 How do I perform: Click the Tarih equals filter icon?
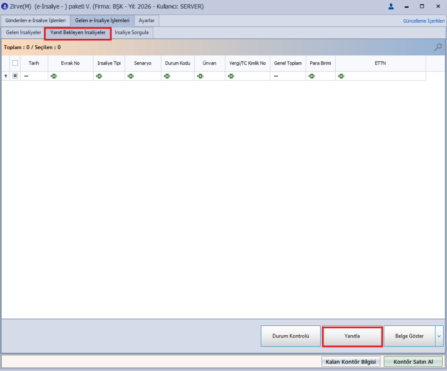click(26, 76)
